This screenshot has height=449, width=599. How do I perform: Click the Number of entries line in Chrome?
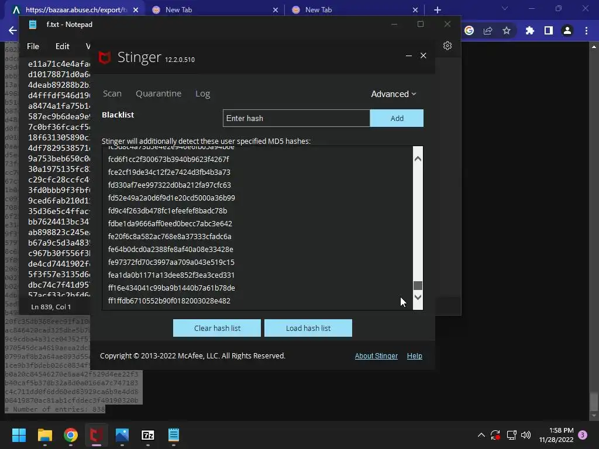(x=54, y=409)
